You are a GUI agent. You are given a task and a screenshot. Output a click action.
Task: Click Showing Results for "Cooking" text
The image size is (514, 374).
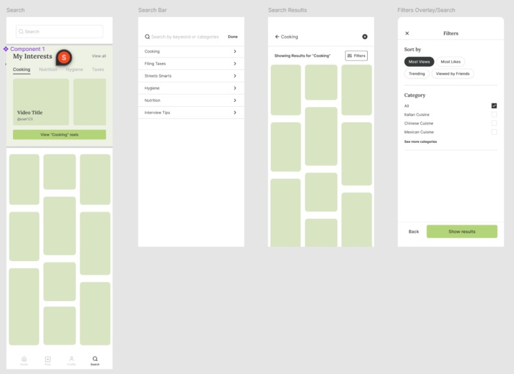pyautogui.click(x=302, y=55)
